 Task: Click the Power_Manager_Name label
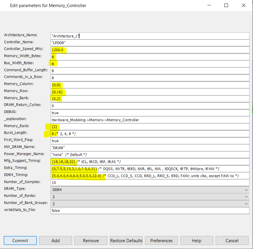24,154
